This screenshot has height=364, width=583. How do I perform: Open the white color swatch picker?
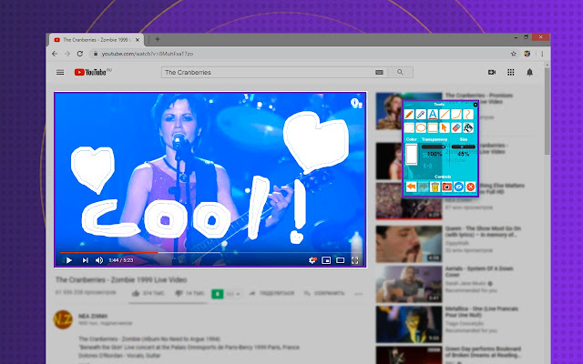[412, 154]
